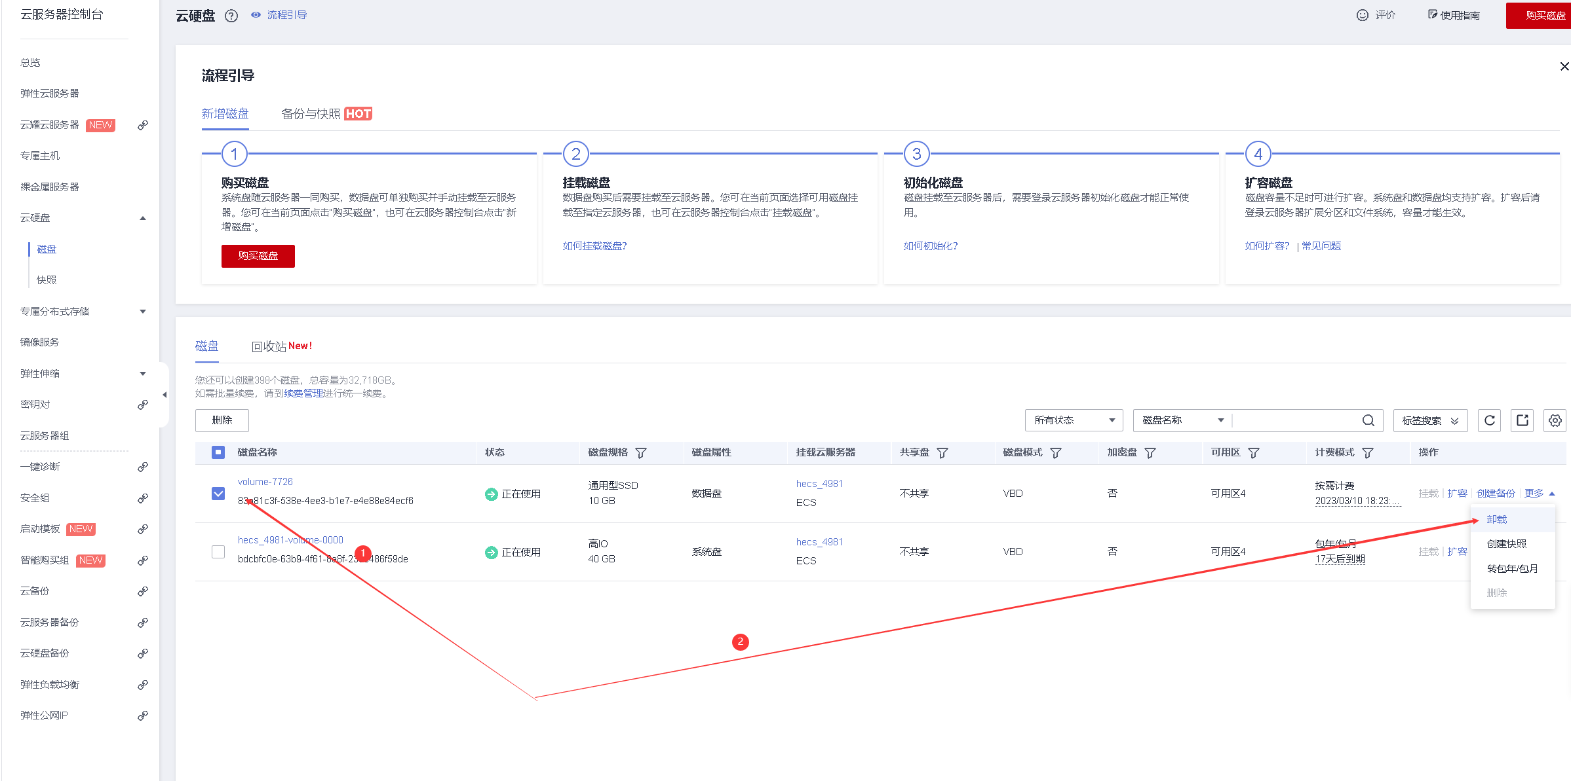Uncheck the volume-7726 row checkbox
Screen dimensions: 1571x781
point(218,494)
